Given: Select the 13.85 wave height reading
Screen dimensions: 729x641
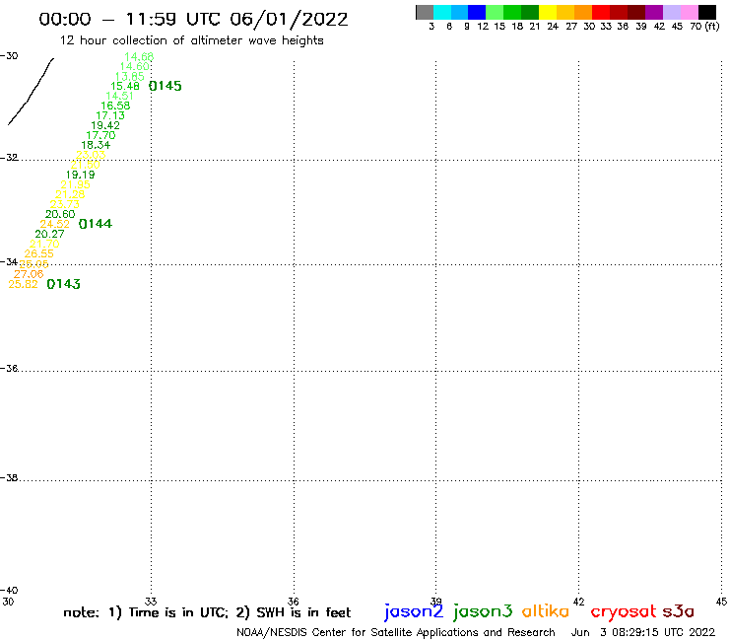Looking at the screenshot, I should (129, 76).
